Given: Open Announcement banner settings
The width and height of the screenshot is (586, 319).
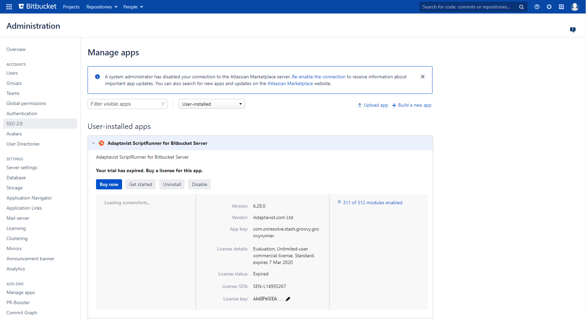Looking at the screenshot, I should click(30, 259).
